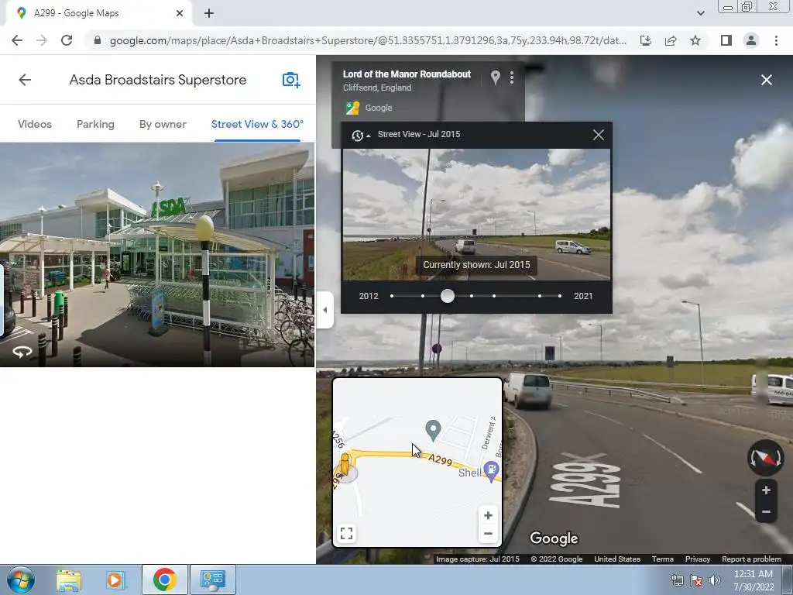
Task: Reload the Google Maps page
Action: [x=67, y=40]
